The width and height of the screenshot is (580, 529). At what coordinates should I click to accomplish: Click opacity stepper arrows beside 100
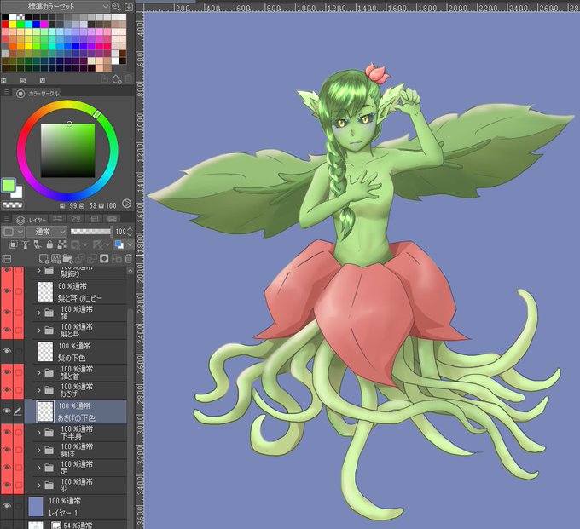coord(130,232)
